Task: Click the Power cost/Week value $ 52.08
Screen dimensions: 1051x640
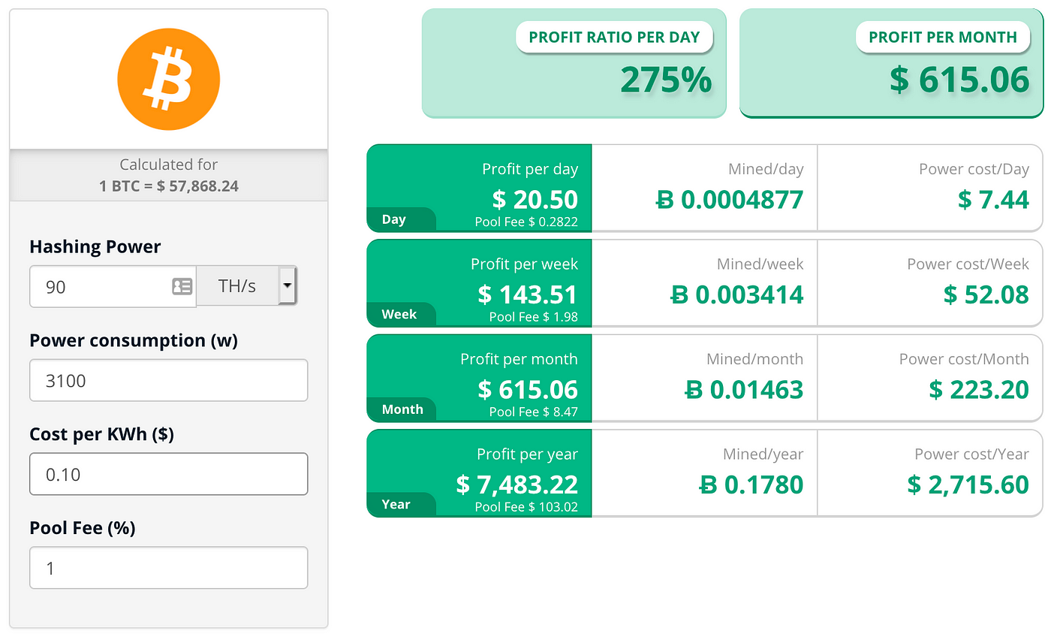Action: [986, 294]
